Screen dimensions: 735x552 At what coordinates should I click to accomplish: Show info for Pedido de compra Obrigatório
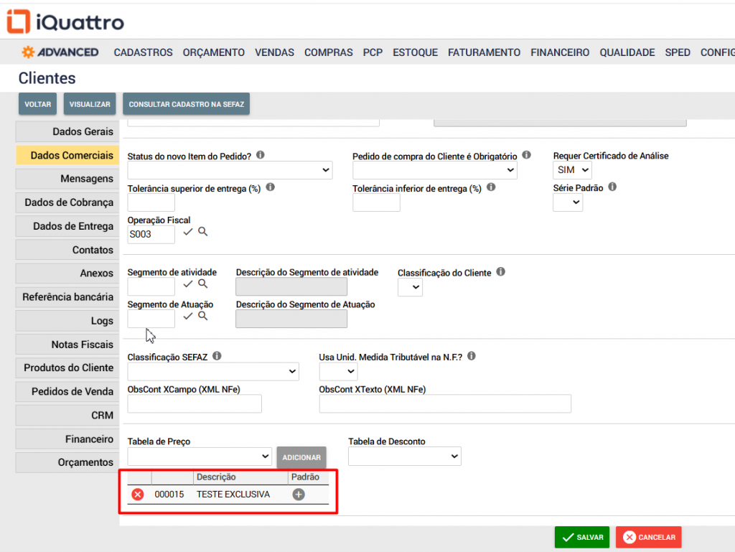coord(526,155)
